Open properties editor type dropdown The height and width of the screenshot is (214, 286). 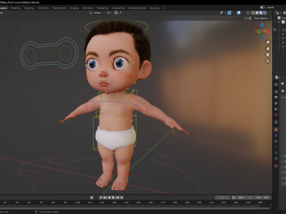278,77
